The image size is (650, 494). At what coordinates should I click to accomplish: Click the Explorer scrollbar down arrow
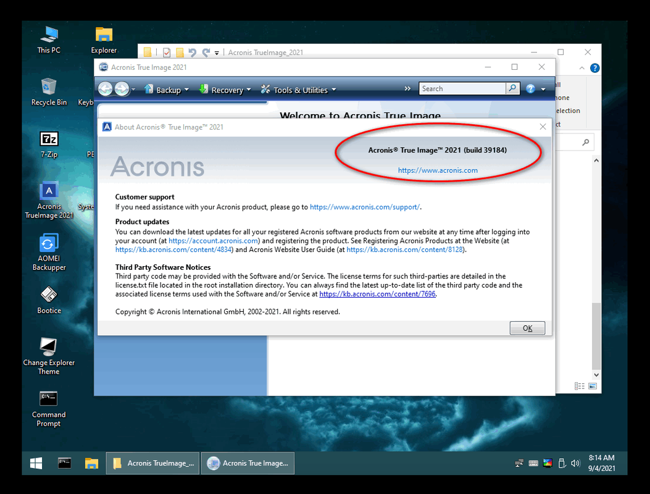pos(596,375)
